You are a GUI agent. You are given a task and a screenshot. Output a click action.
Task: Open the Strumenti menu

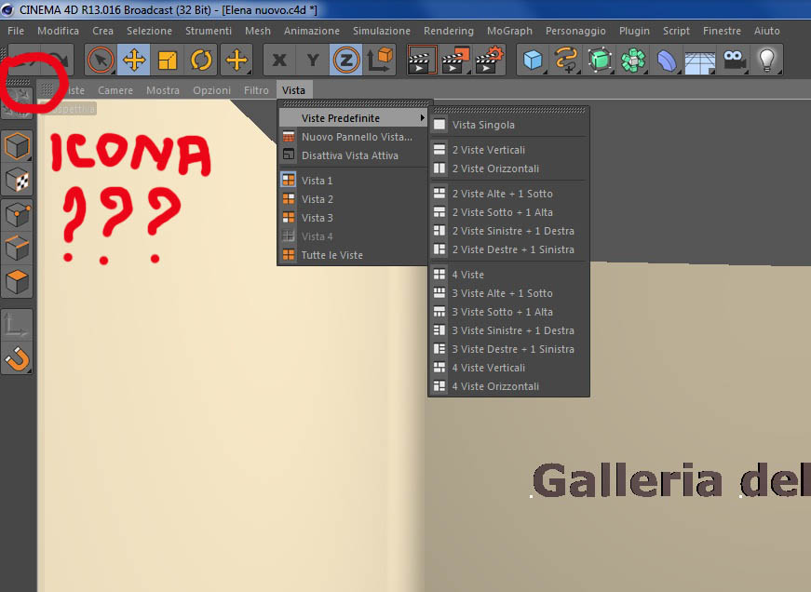209,31
